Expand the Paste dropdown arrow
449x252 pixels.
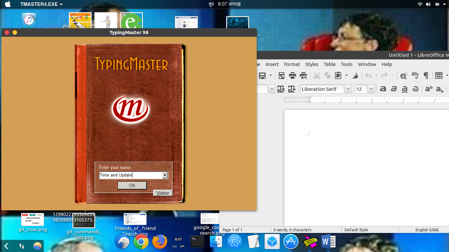346,76
